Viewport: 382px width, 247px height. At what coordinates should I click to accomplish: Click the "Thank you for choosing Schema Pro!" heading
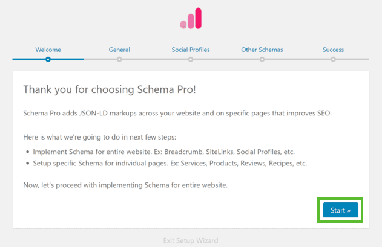[x=110, y=89]
